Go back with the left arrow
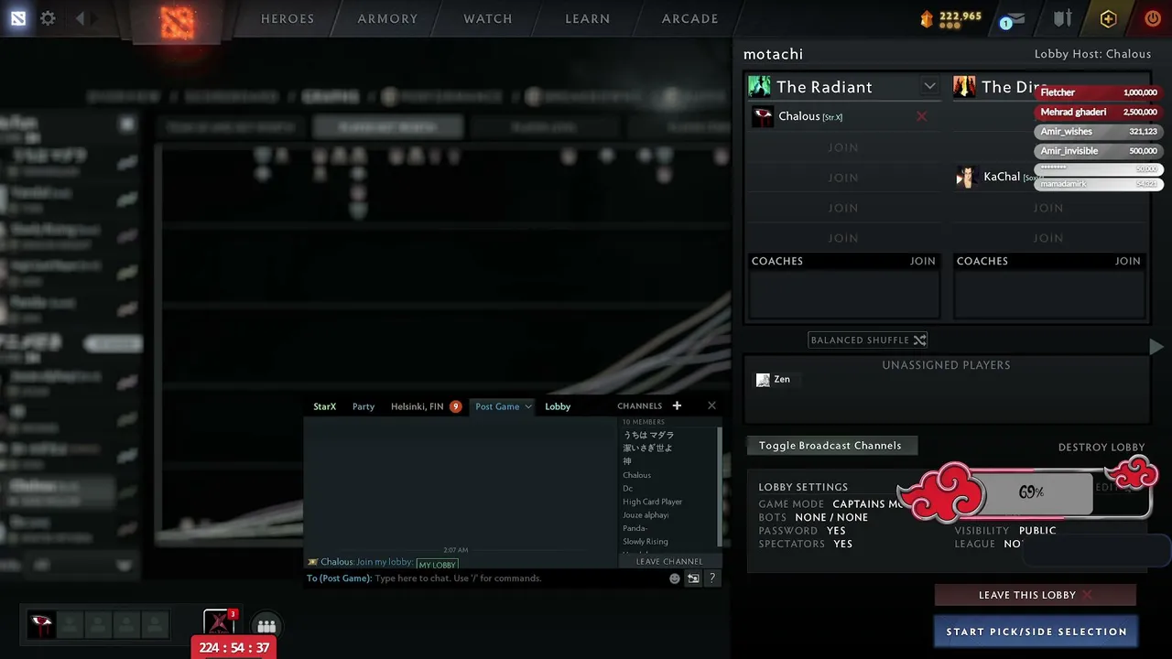Screen dimensions: 1172x659 click(x=80, y=18)
